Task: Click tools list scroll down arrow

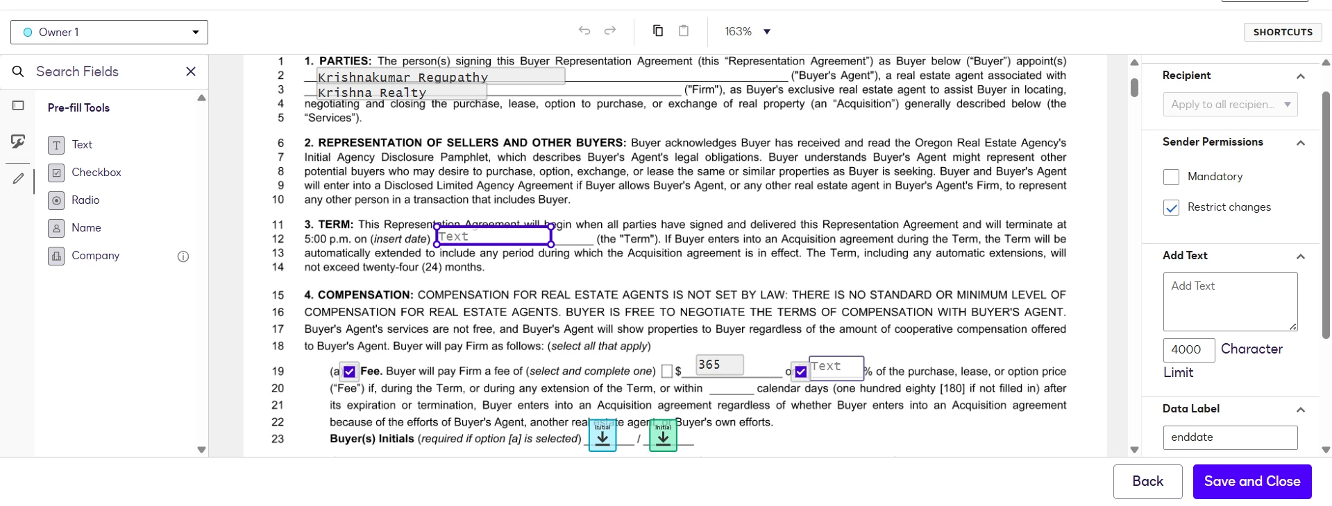Action: click(x=201, y=450)
